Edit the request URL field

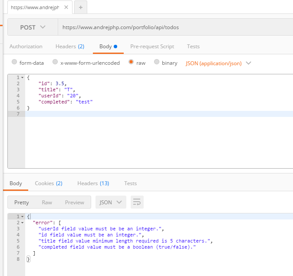pyautogui.click(x=176, y=27)
